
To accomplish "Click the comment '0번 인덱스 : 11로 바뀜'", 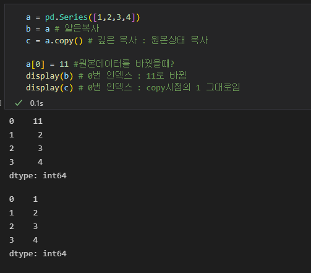I will pos(137,76).
